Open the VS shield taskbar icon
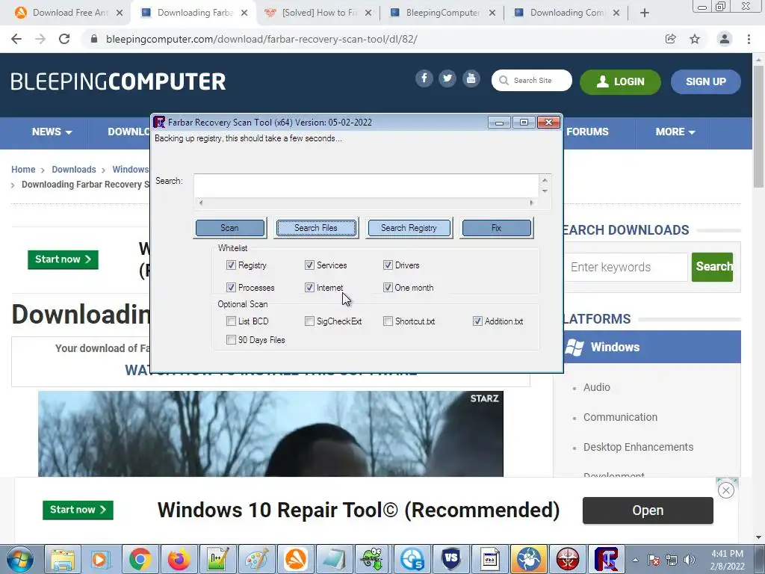The height and width of the screenshot is (574, 765). coord(450,559)
